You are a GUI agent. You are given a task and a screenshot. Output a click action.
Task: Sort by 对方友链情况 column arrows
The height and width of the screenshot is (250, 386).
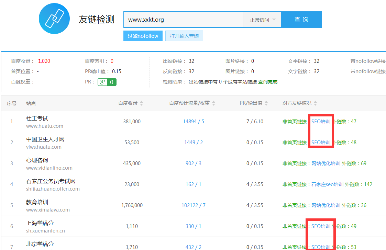[315, 103]
